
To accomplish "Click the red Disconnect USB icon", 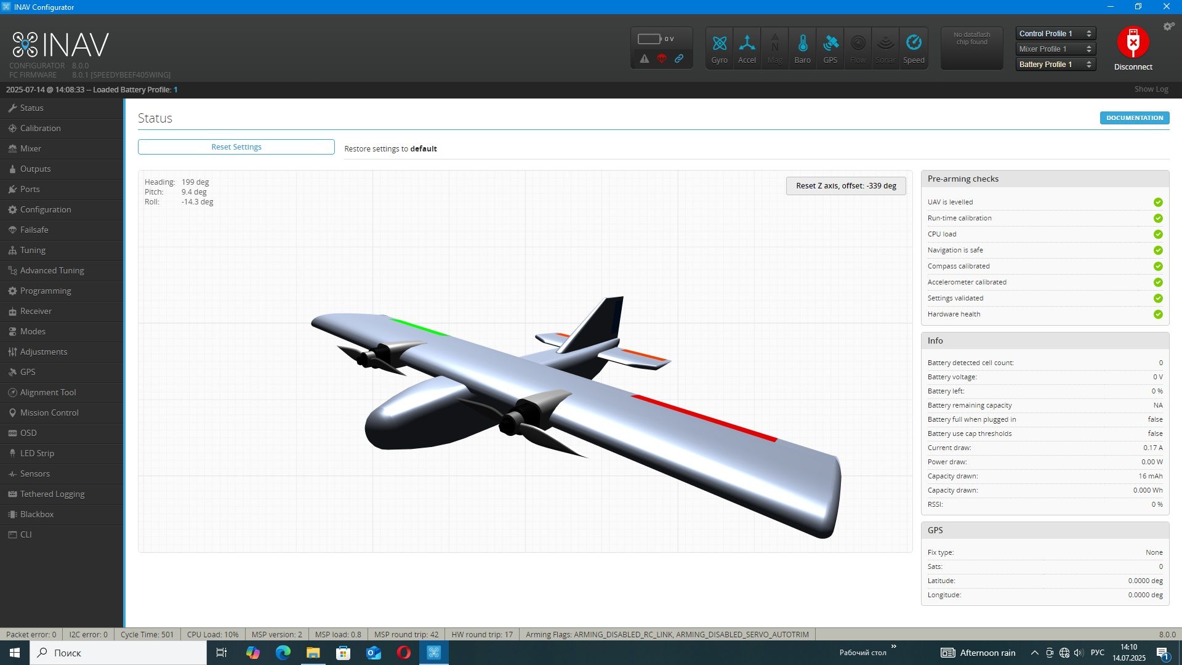I will (1133, 42).
